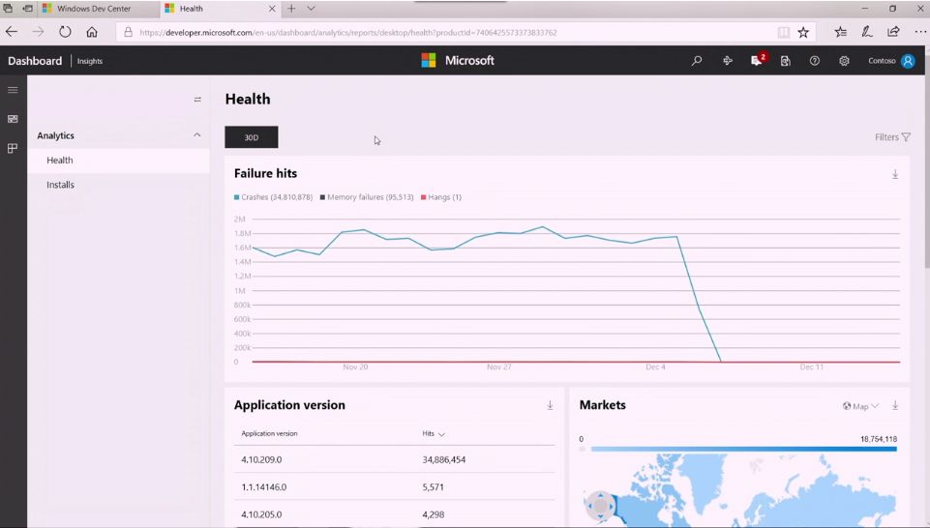Toggle the Memory failures legend series
Viewport: 930px width, 528px height.
coord(367,197)
